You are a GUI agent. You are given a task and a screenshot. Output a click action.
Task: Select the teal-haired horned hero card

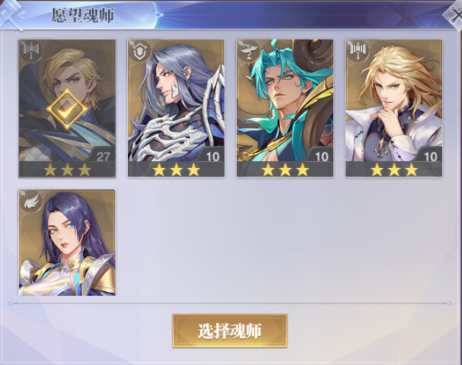click(285, 108)
